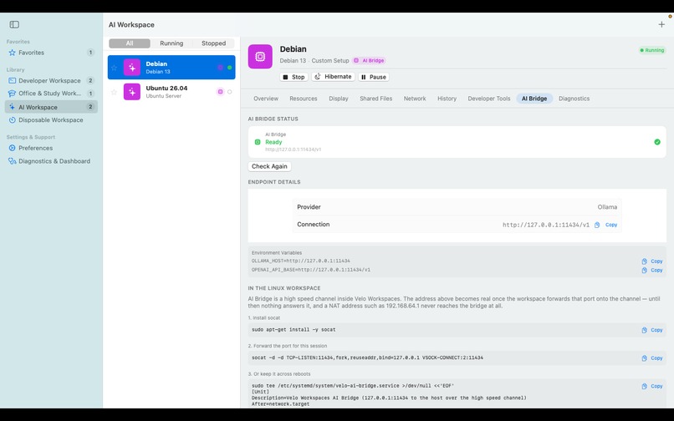Copy the Connection URL link
Image resolution: width=674 pixels, height=421 pixels.
[x=610, y=225]
